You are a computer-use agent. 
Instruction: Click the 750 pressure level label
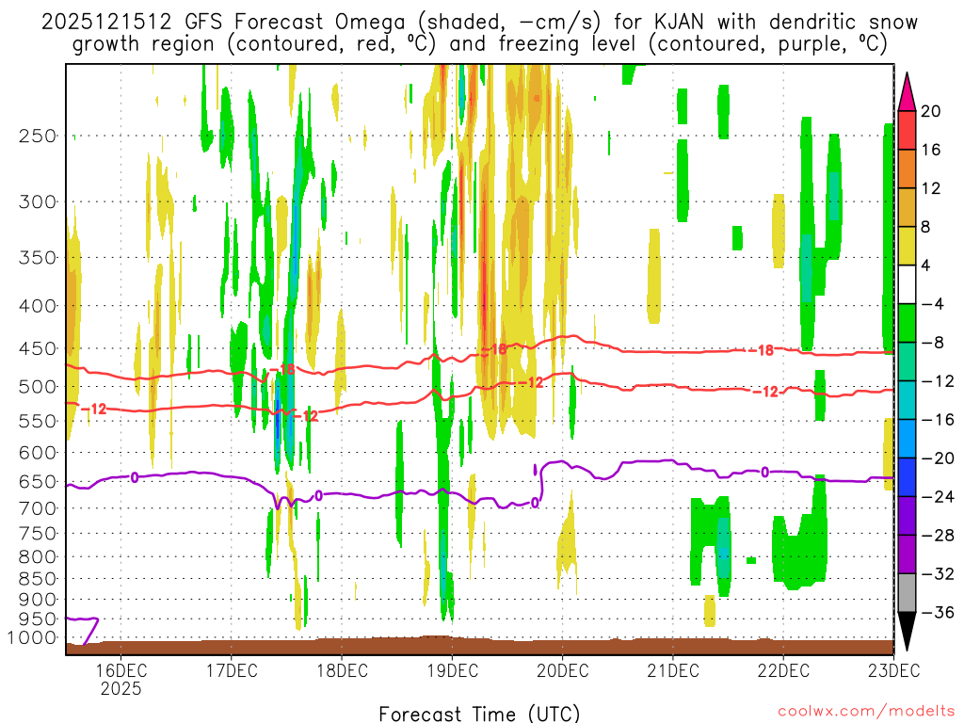click(38, 534)
